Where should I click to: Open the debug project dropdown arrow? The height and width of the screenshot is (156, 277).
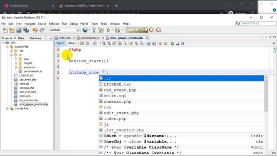pyautogui.click(x=122, y=30)
